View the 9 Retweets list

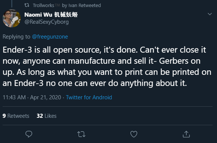16,116
